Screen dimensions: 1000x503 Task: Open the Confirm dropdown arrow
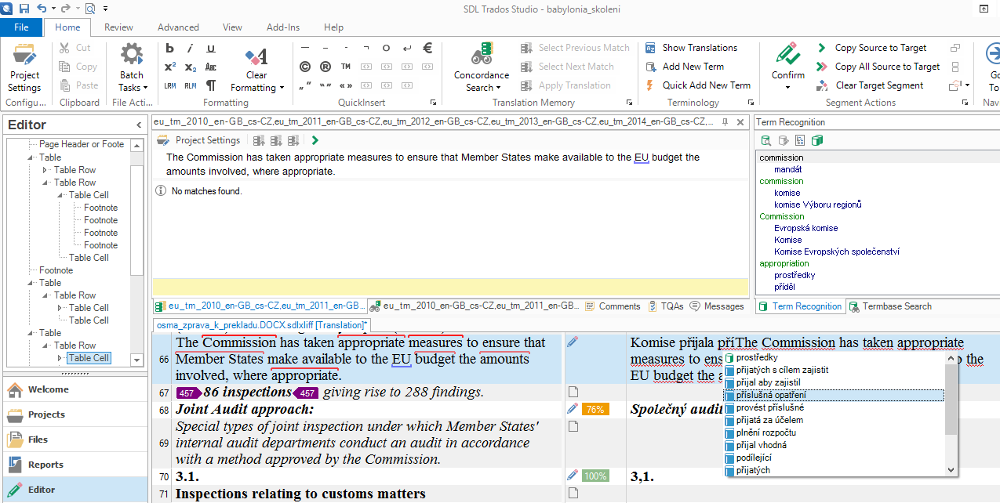click(x=787, y=87)
